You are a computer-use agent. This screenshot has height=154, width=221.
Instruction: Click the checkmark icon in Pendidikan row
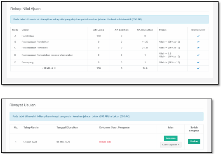click(198, 36)
